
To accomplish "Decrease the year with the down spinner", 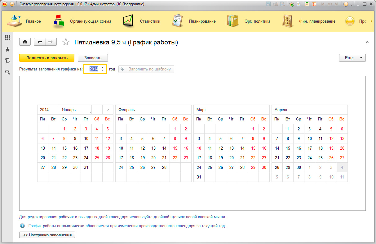I will coord(103,71).
